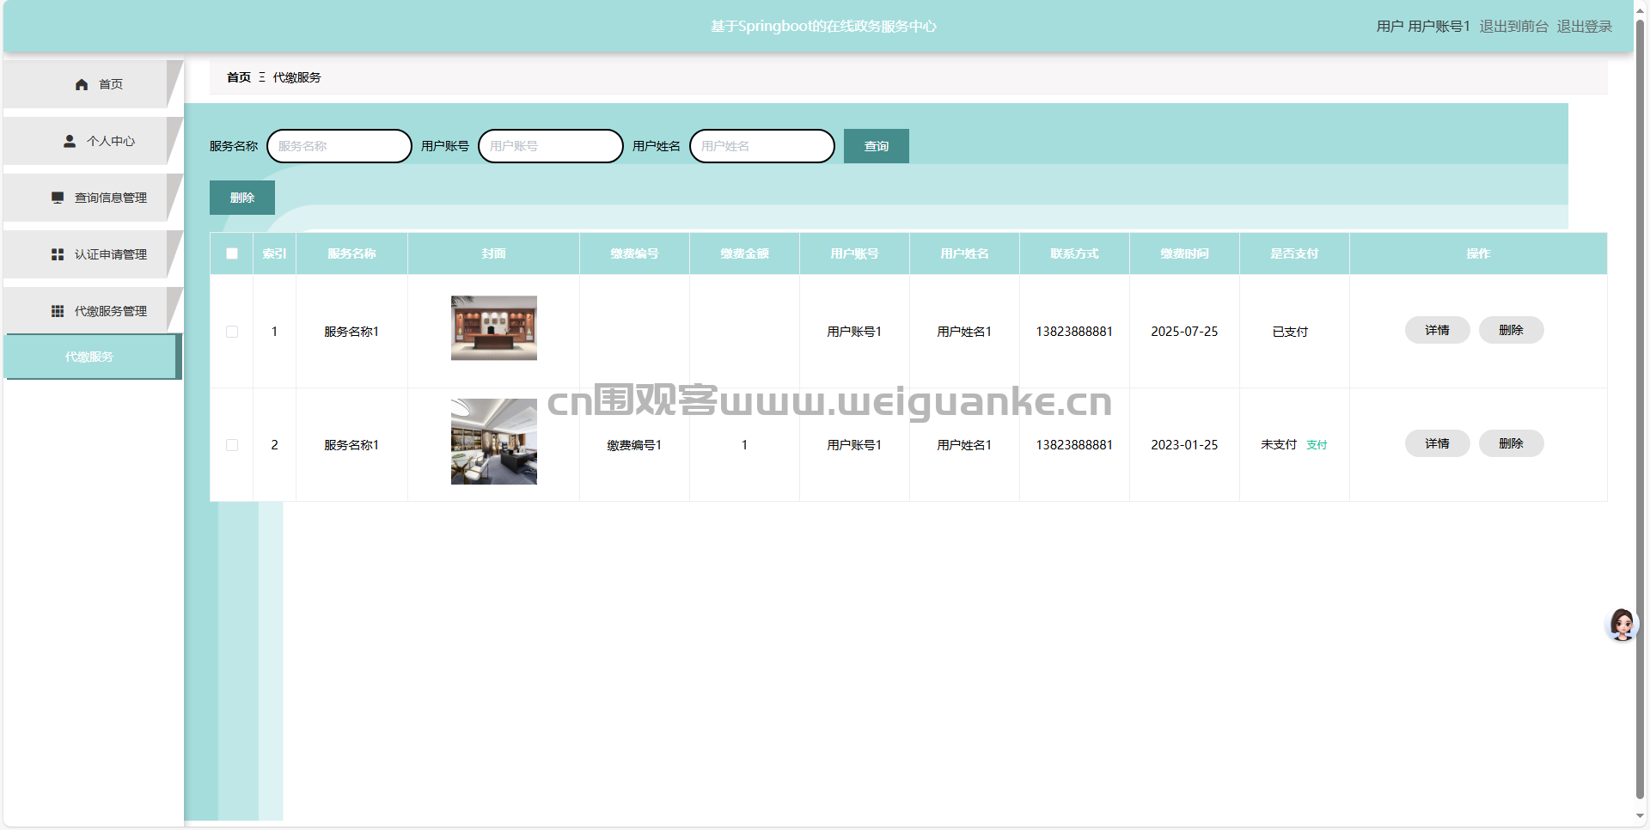Delete the second row using 删除
This screenshot has width=1650, height=830.
tap(1511, 443)
